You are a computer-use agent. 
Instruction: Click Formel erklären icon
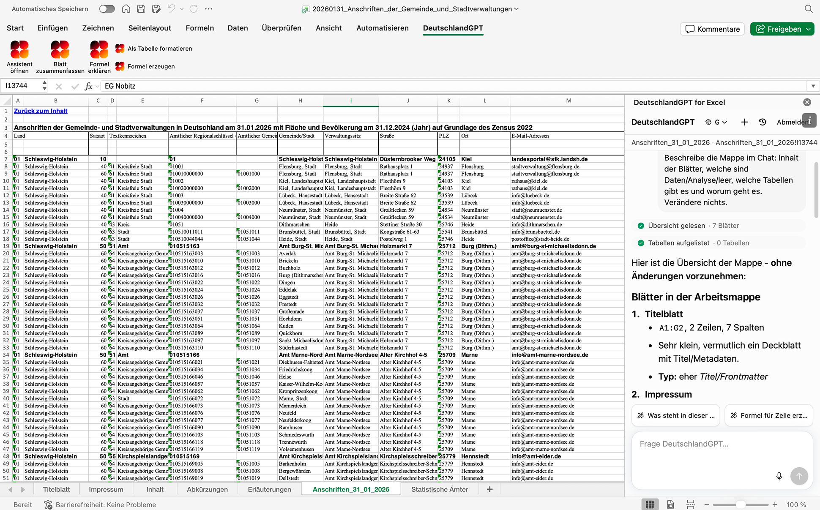click(x=99, y=50)
